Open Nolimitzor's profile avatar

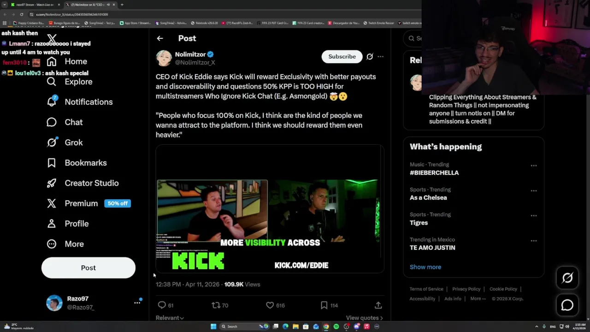pyautogui.click(x=164, y=58)
